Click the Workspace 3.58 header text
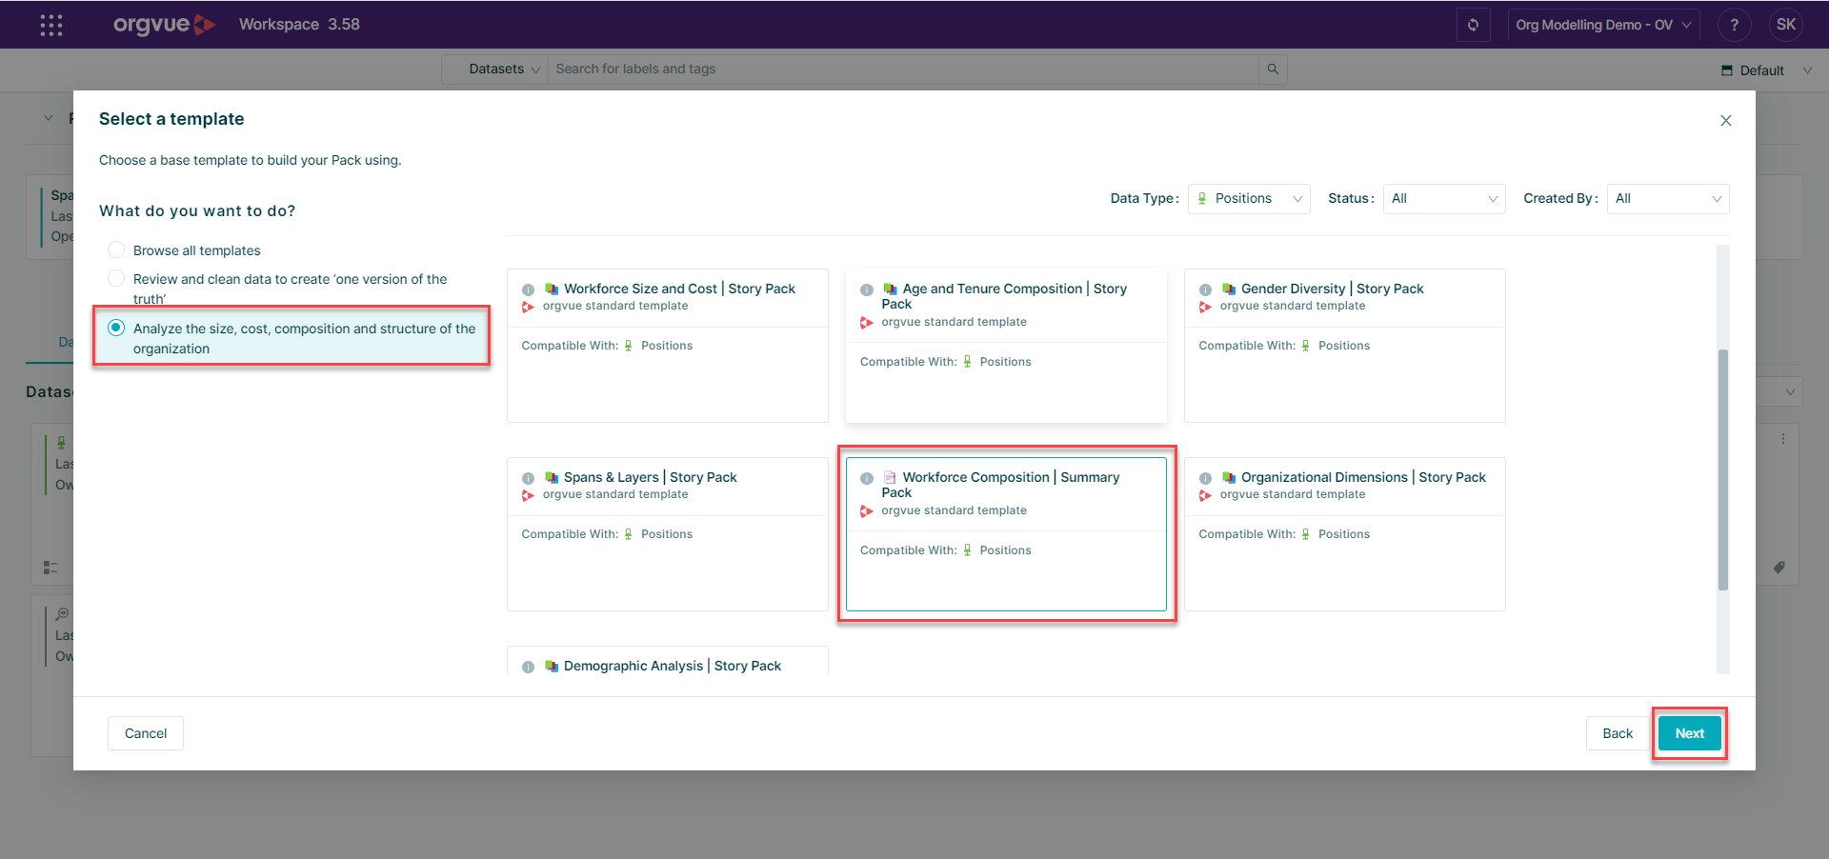 (x=299, y=25)
